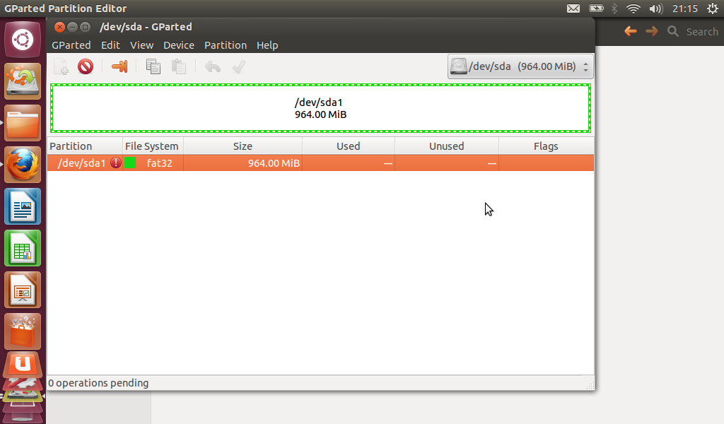Click the red warning icon beside /dev/sda1
Viewport: 724px width, 424px height.
[x=116, y=163]
